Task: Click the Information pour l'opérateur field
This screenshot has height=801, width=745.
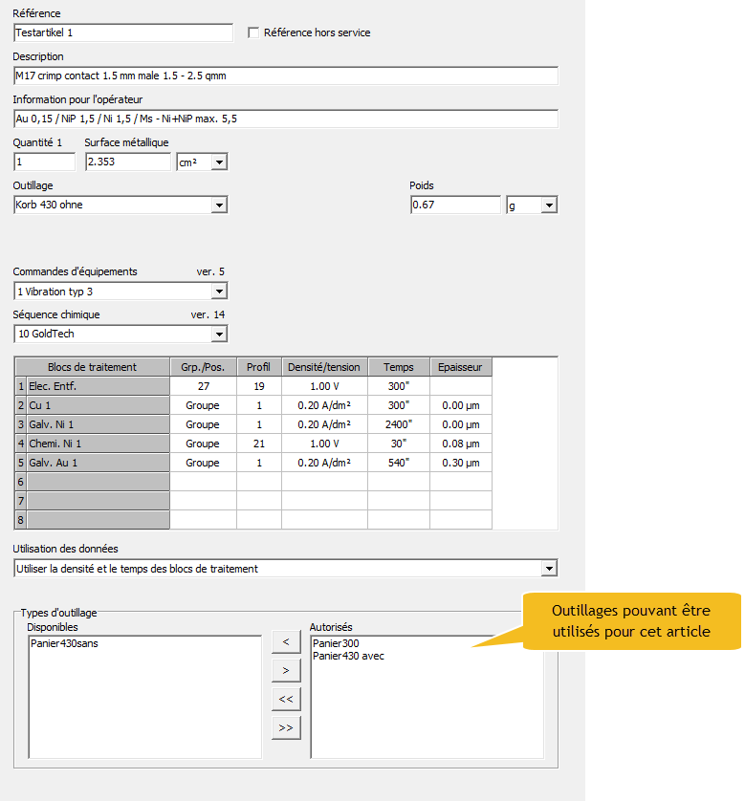Action: (x=285, y=119)
